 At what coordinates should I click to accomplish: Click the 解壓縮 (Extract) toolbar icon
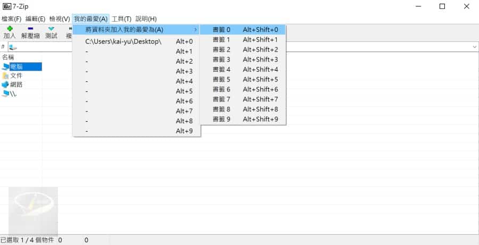pyautogui.click(x=30, y=29)
